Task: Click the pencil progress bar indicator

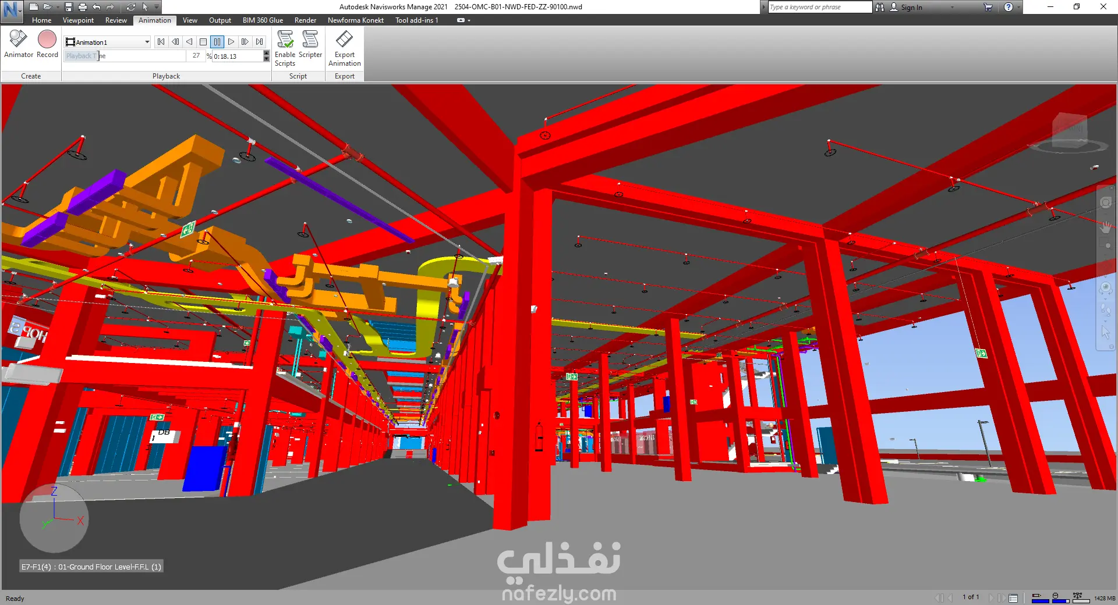Action: 1040,598
